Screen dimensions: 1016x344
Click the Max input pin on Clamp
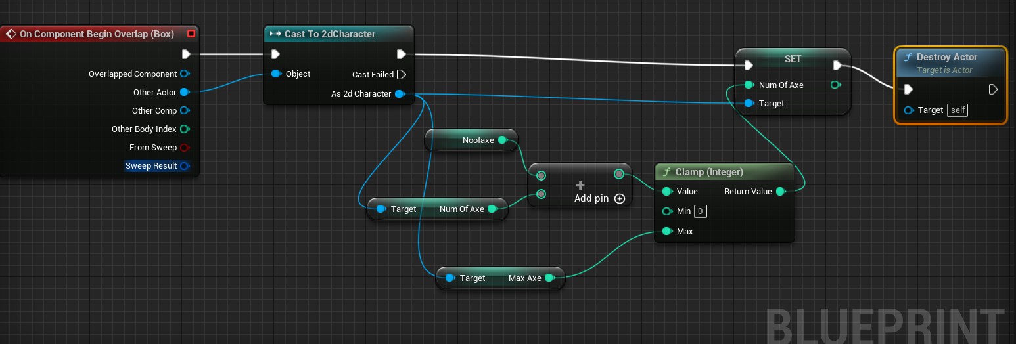[x=667, y=232]
